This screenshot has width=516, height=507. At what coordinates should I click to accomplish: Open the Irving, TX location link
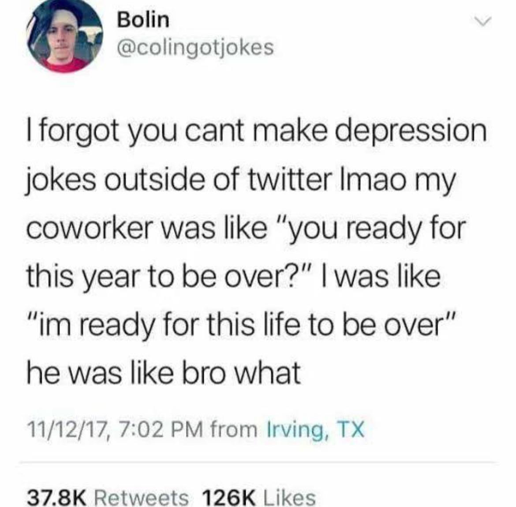[315, 430]
